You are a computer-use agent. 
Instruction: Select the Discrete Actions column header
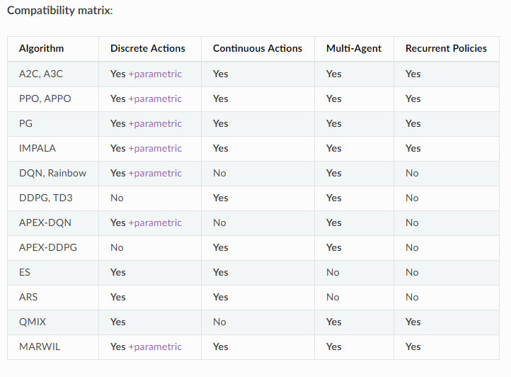coord(147,48)
